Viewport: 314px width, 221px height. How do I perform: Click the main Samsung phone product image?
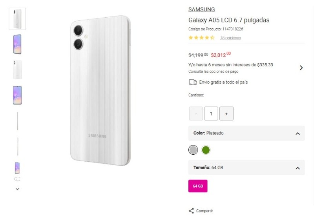click(100, 90)
